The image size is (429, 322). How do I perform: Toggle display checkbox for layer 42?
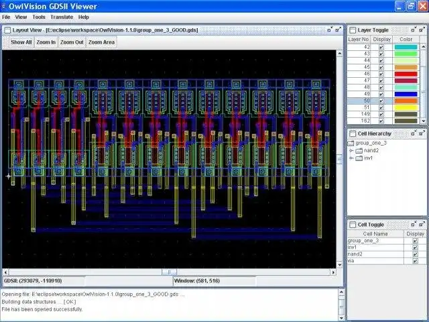coord(381,47)
